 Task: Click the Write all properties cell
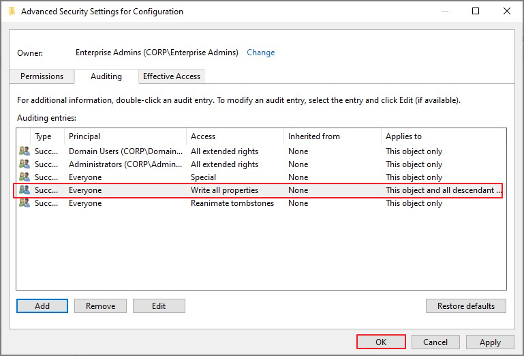coord(225,190)
